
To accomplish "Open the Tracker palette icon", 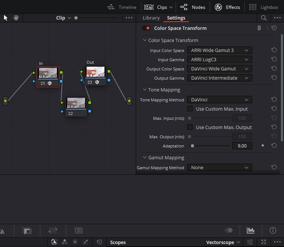I will (53, 230).
